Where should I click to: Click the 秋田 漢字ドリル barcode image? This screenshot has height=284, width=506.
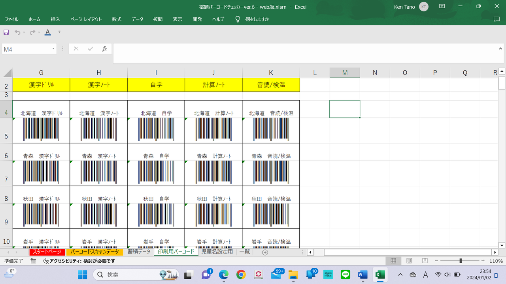41,215
